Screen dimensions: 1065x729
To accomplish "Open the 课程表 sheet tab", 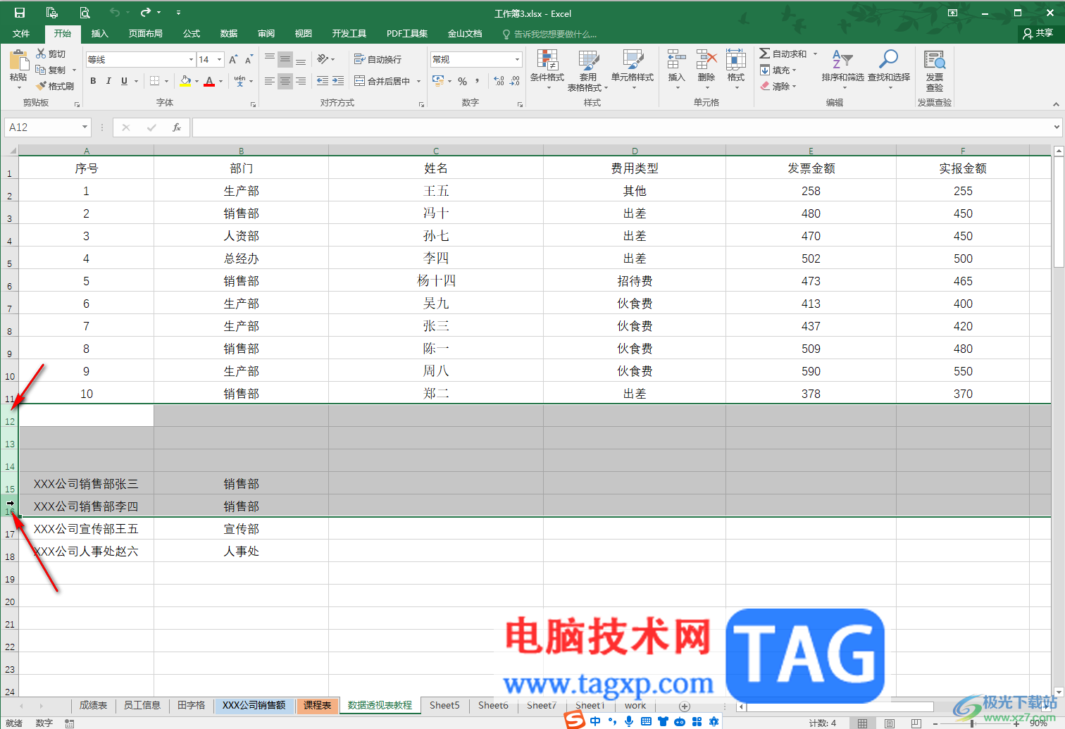I will [318, 705].
